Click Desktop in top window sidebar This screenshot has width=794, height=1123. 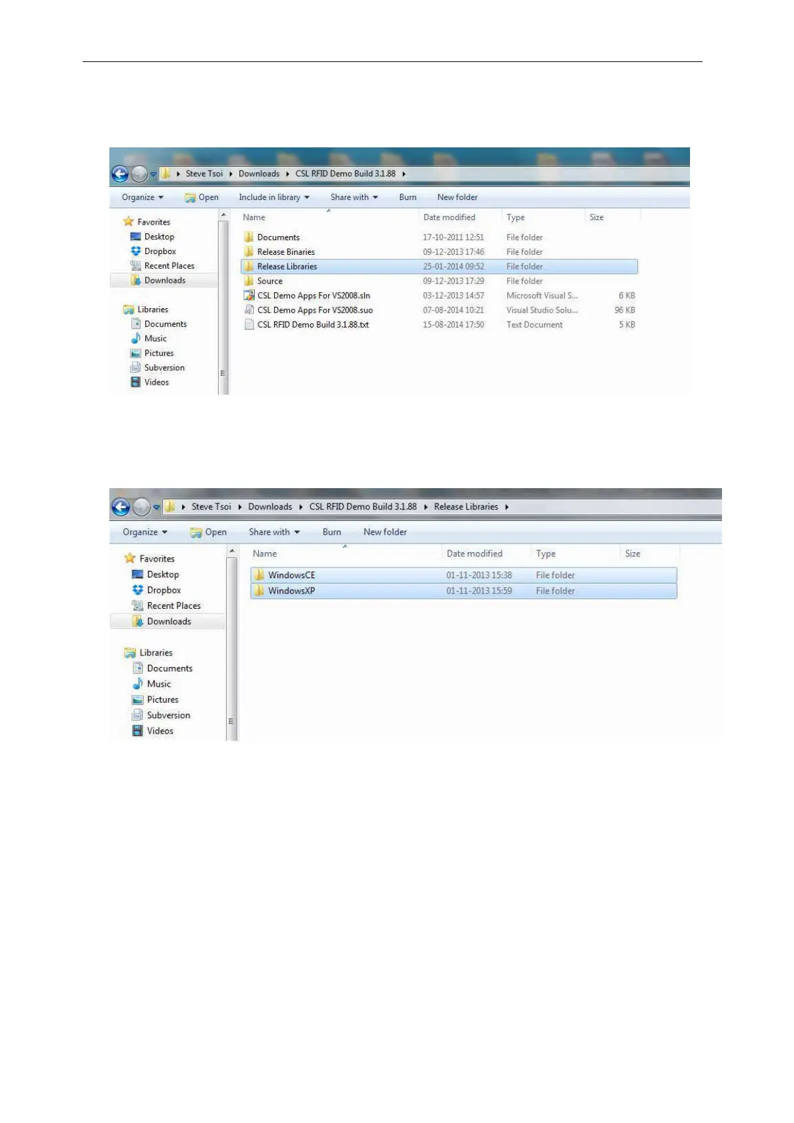tap(153, 237)
